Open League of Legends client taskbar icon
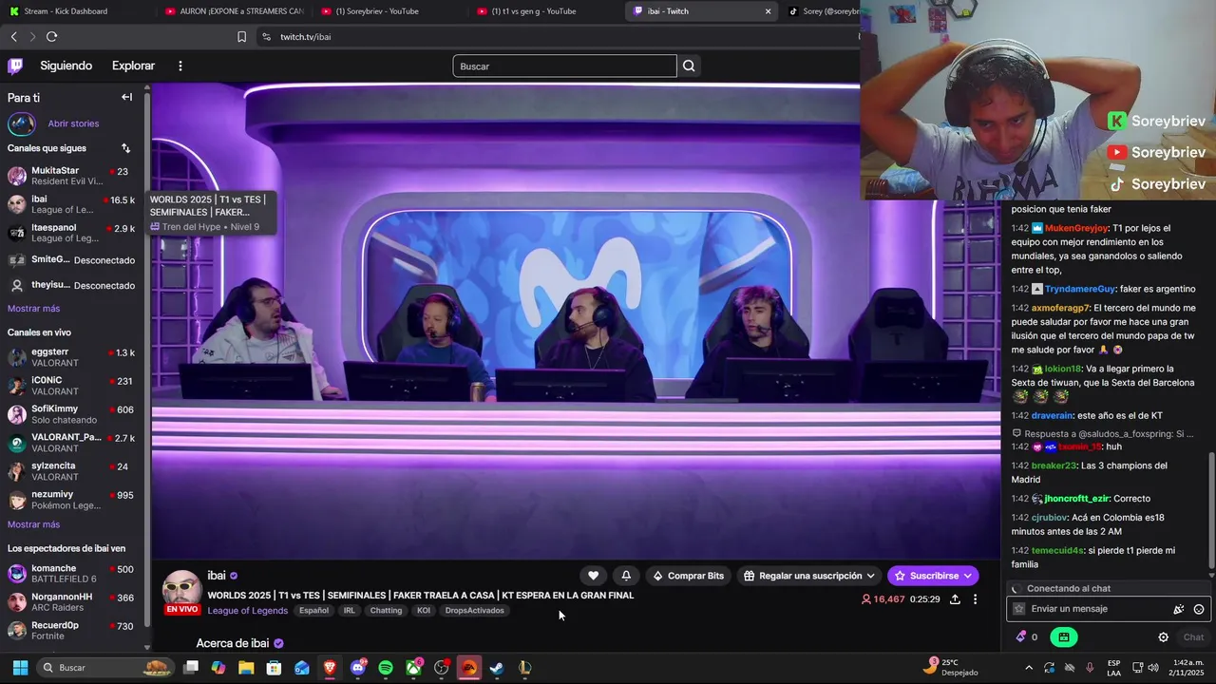1216x684 pixels. (x=524, y=668)
